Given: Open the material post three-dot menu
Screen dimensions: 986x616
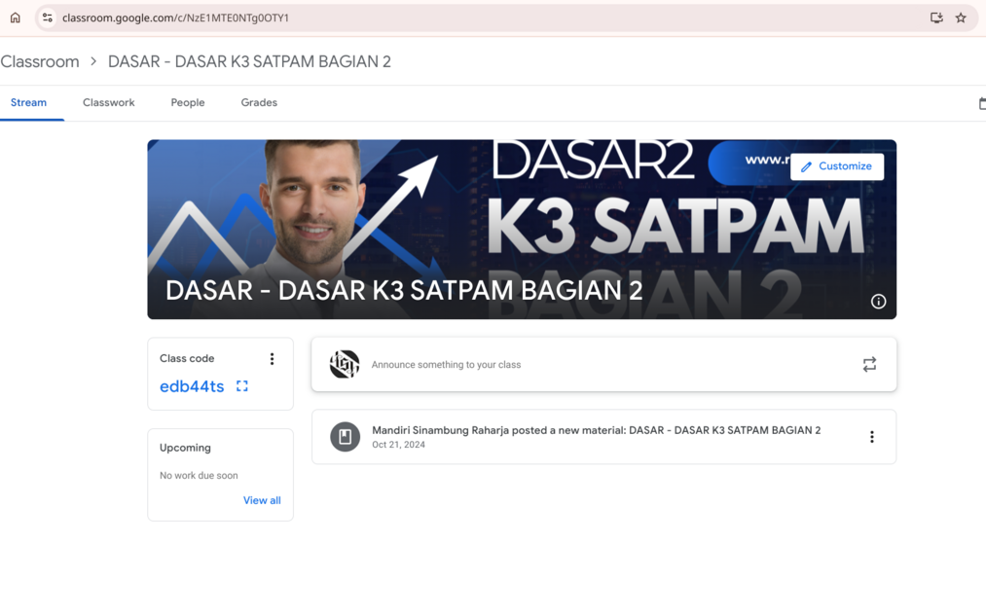Looking at the screenshot, I should click(871, 437).
